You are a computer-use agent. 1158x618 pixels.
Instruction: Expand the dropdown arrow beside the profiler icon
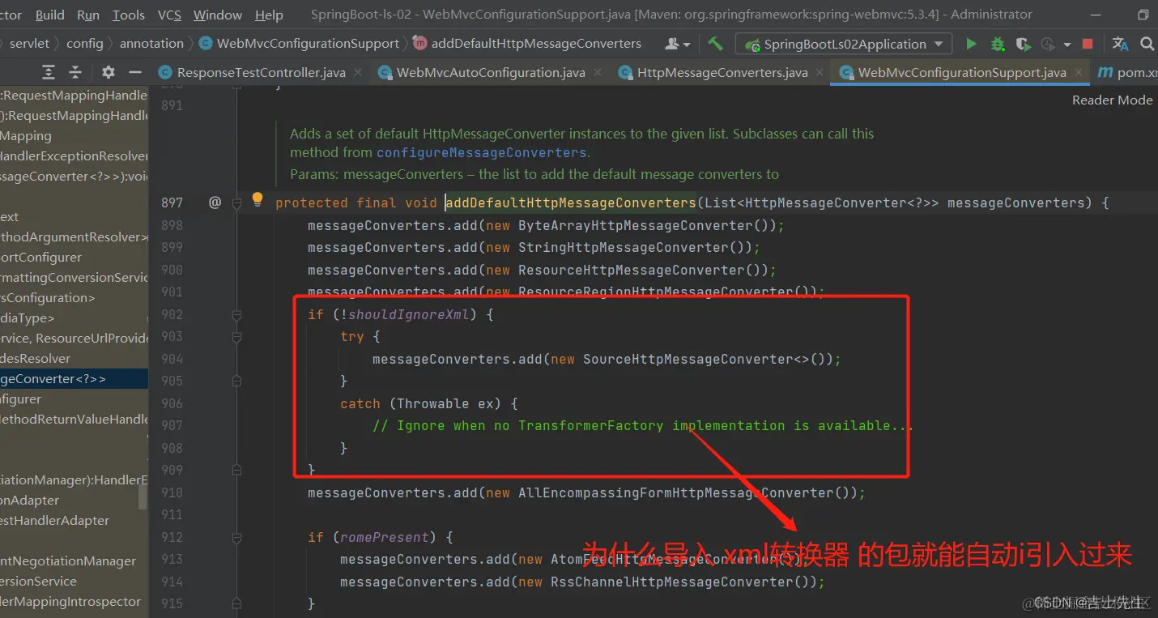(1066, 45)
